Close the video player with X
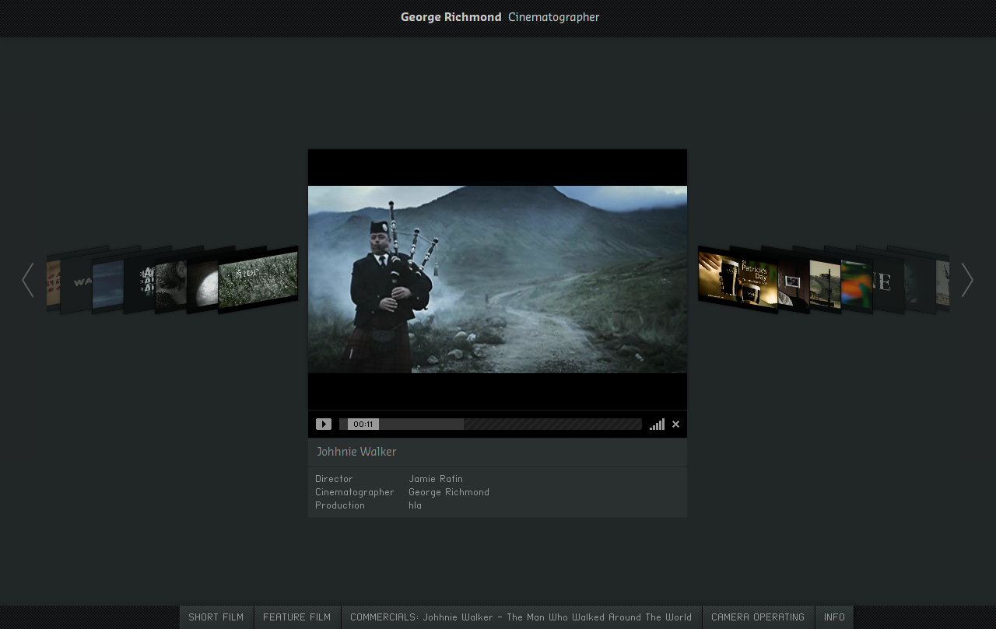Image resolution: width=996 pixels, height=629 pixels. 675,424
